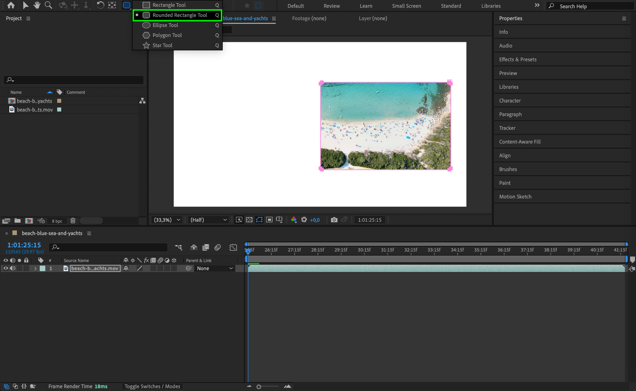Toggle the transparency grid icon
Image resolution: width=636 pixels, height=391 pixels.
(249, 220)
